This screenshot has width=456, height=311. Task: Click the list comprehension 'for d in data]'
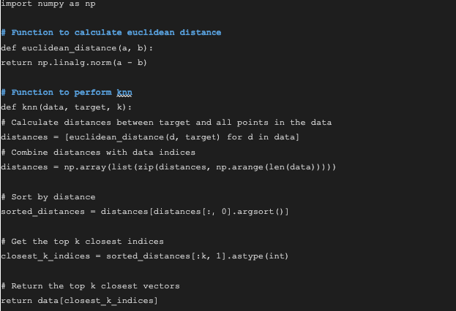click(x=263, y=137)
